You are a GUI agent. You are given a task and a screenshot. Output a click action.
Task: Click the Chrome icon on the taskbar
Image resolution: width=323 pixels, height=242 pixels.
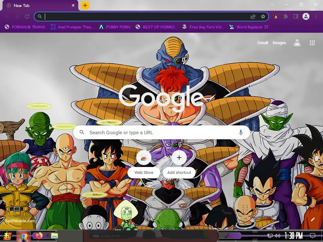(x=23, y=236)
